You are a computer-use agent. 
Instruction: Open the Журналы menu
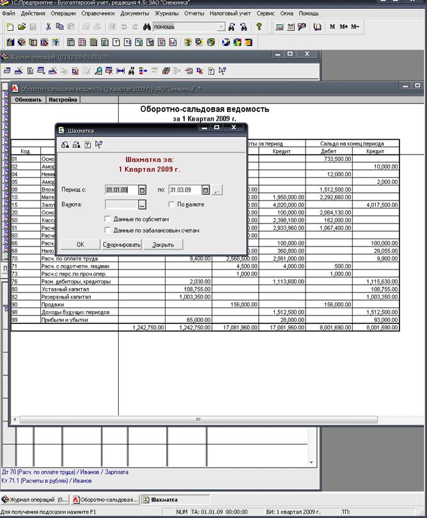[167, 13]
